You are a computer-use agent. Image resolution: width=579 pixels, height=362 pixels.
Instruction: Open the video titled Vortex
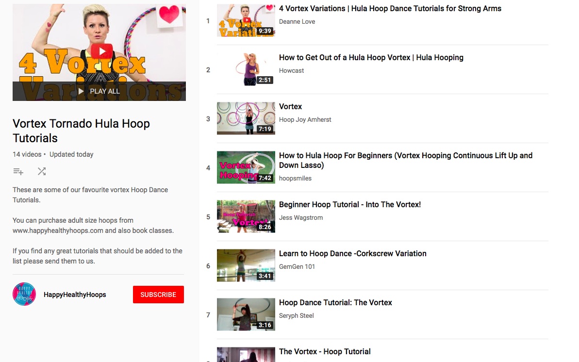coord(290,106)
